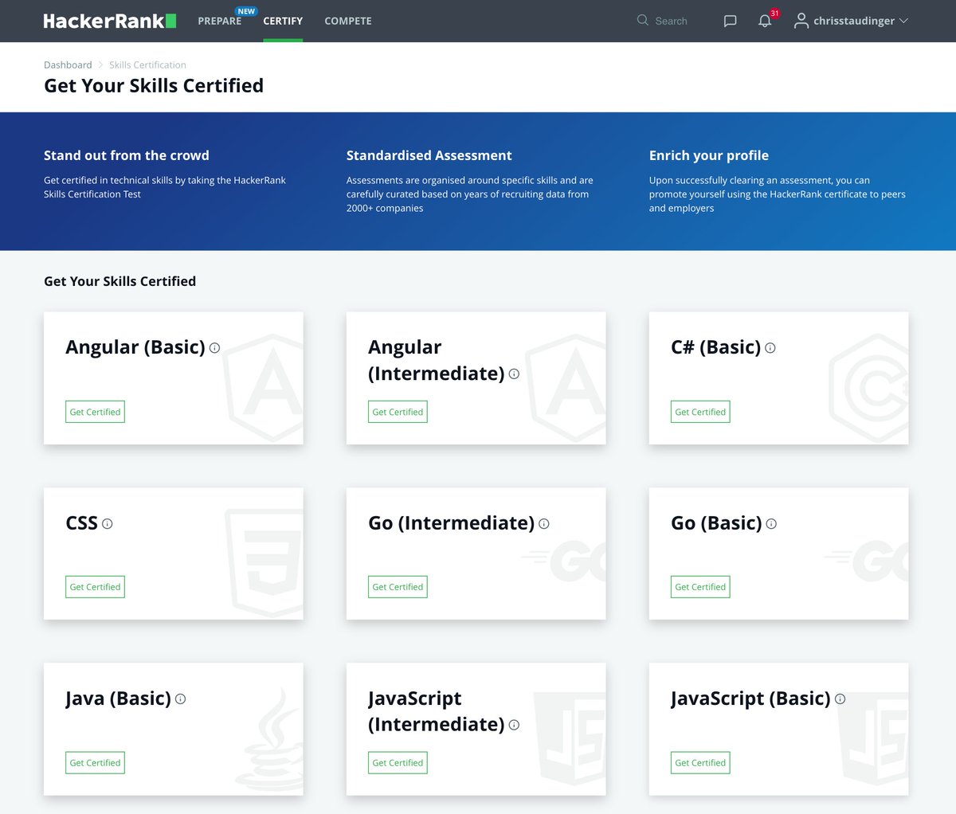This screenshot has width=956, height=814.
Task: Click the JavaScript (Basic) card title
Action: click(750, 699)
